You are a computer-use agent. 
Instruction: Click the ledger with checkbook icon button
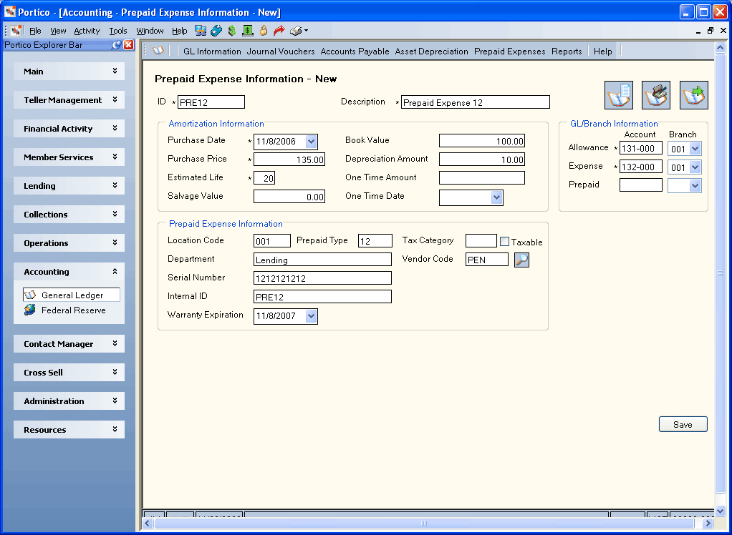[656, 95]
